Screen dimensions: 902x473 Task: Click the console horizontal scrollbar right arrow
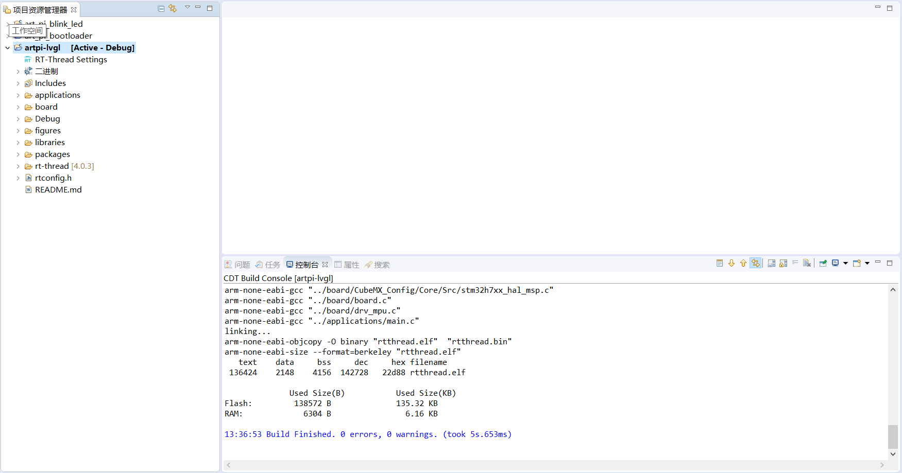(x=882, y=465)
